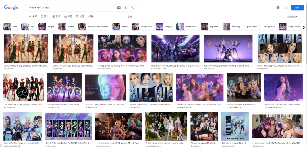
Task: Open todayonline.com Aespa image
Action: pos(200,88)
